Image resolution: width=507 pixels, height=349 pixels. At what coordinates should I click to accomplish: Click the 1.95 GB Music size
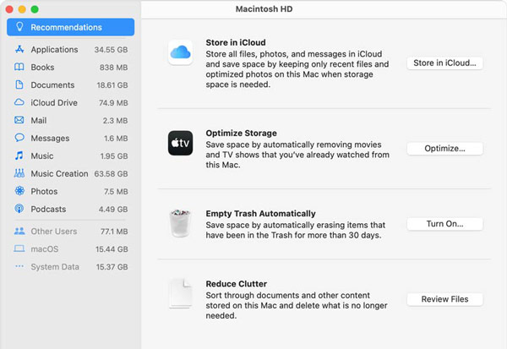[114, 155]
